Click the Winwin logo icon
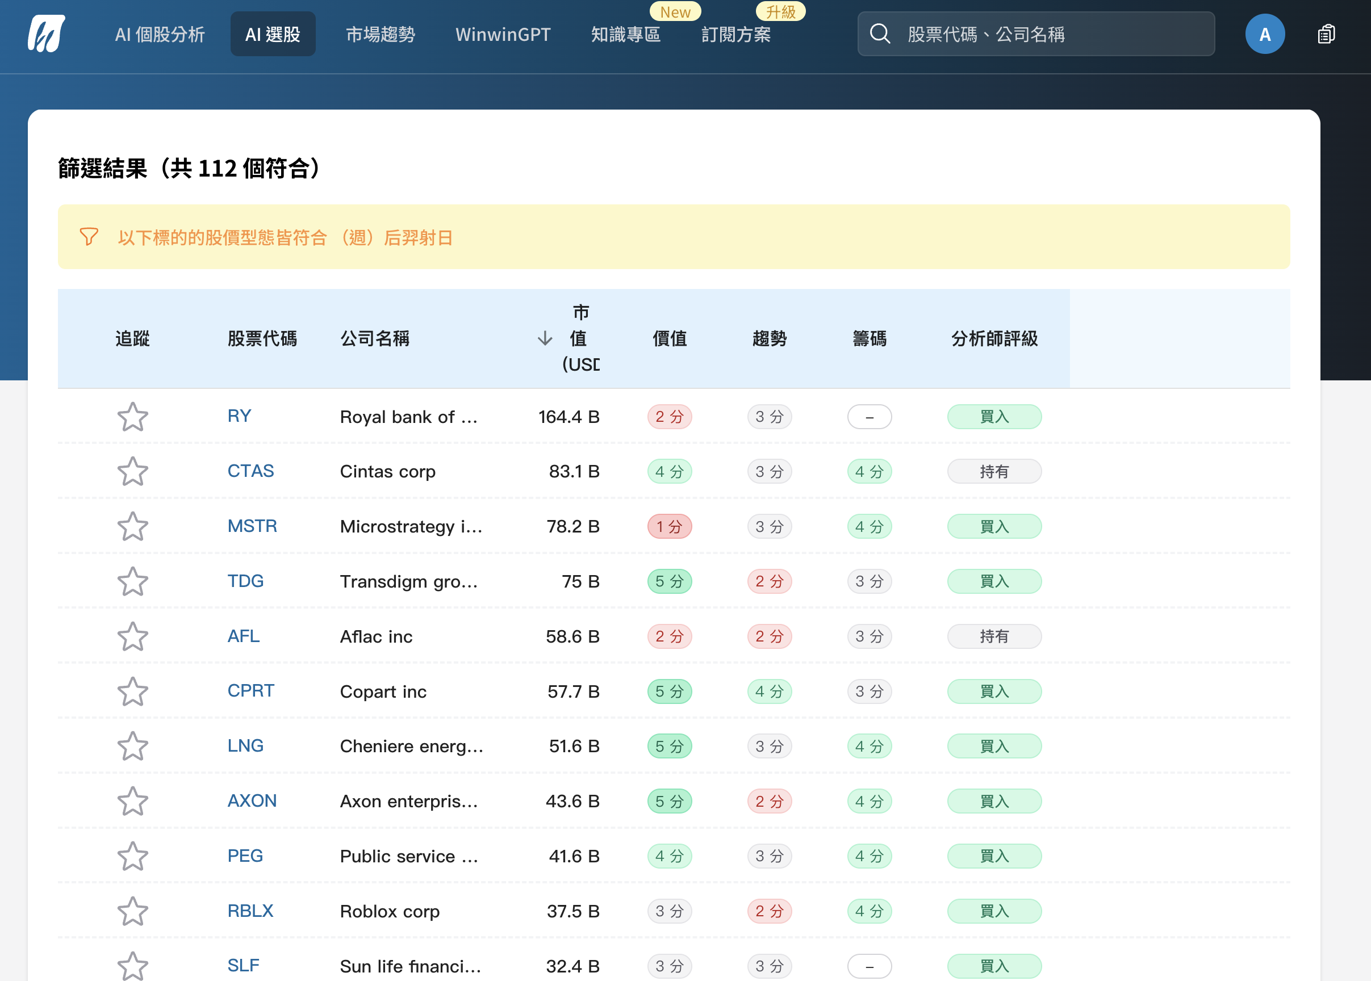The image size is (1371, 981). click(46, 34)
